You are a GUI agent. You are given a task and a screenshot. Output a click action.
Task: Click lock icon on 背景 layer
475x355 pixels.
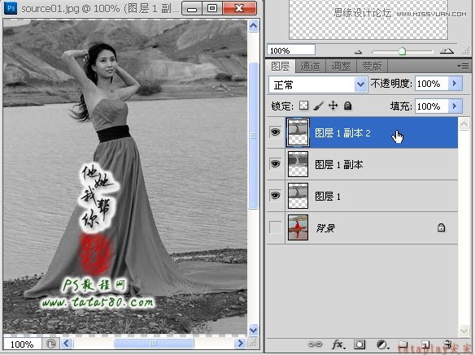point(441,227)
